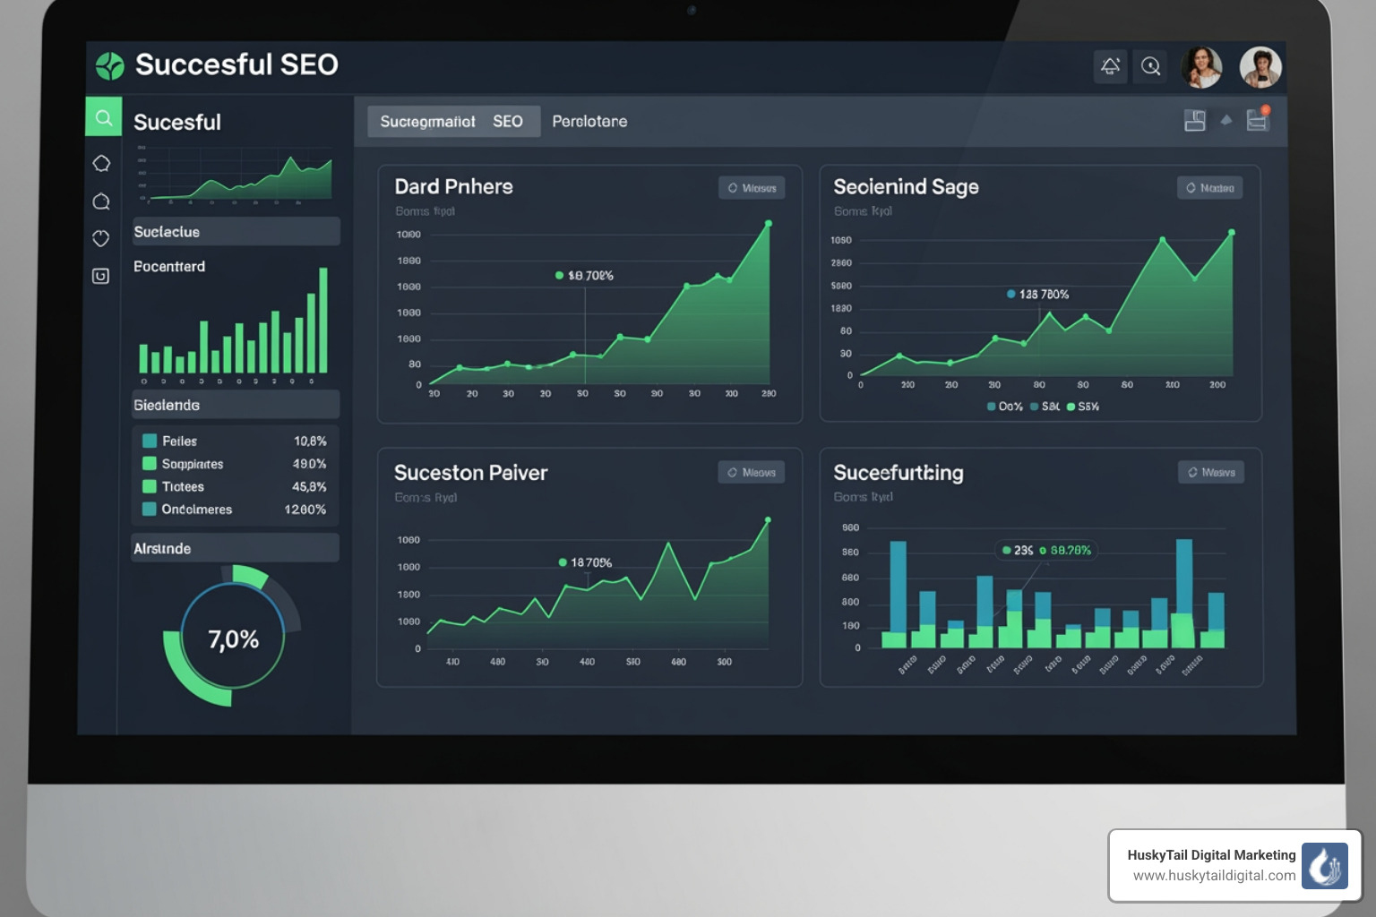Viewport: 1376px width, 917px height.
Task: Select the heart icon in the left sidebar
Action: tap(101, 238)
